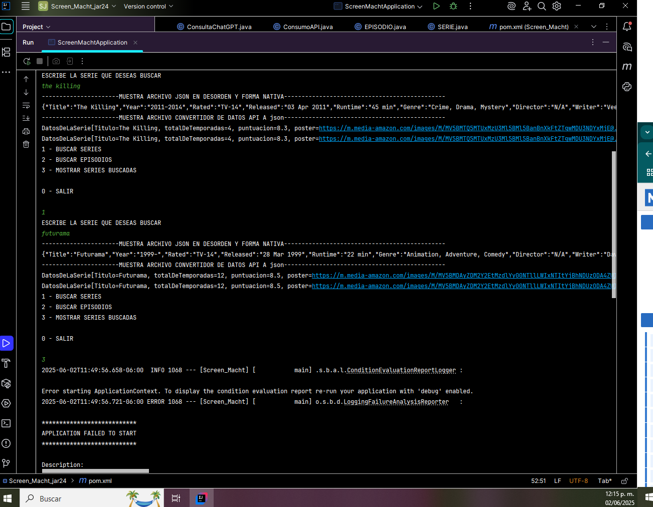Image resolution: width=653 pixels, height=507 pixels.
Task: Open the main hamburger menu
Action: [26, 6]
